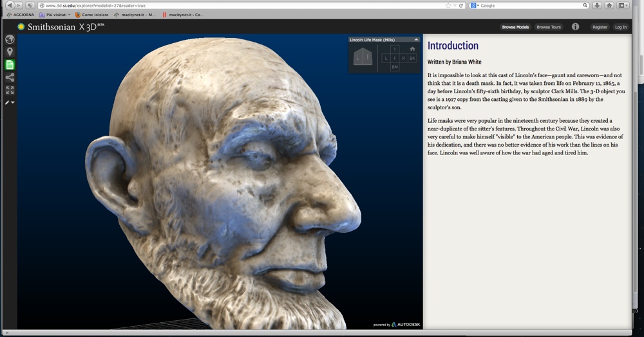Click the Register button

pos(600,27)
